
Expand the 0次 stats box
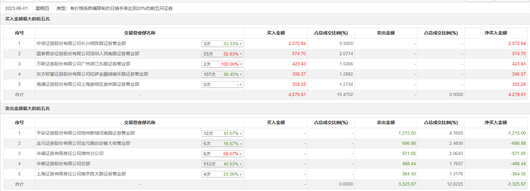(x=222, y=84)
